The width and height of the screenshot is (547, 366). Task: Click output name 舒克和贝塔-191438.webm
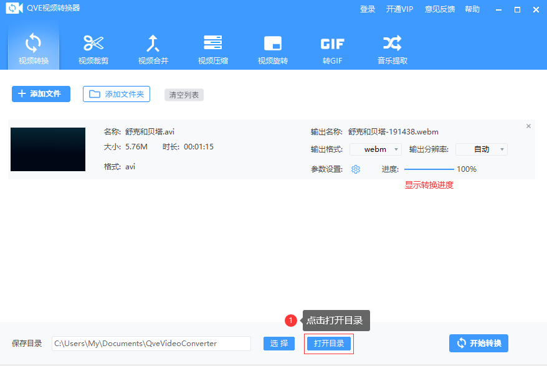(393, 132)
